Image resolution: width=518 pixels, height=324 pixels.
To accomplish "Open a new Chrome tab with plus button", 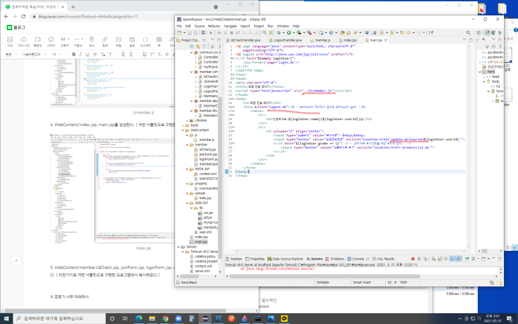I will click(x=73, y=7).
